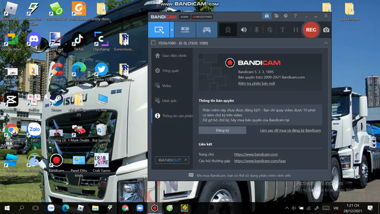Open https://www.bandicam.com homepage link
Viewport: 380px width, 214px height.
[256, 154]
